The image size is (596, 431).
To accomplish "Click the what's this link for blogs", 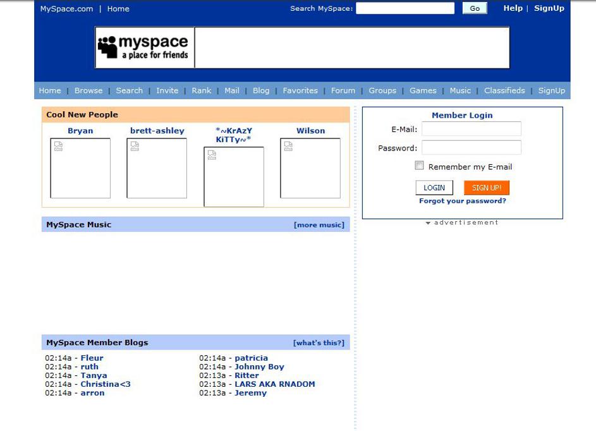I will pos(319,343).
